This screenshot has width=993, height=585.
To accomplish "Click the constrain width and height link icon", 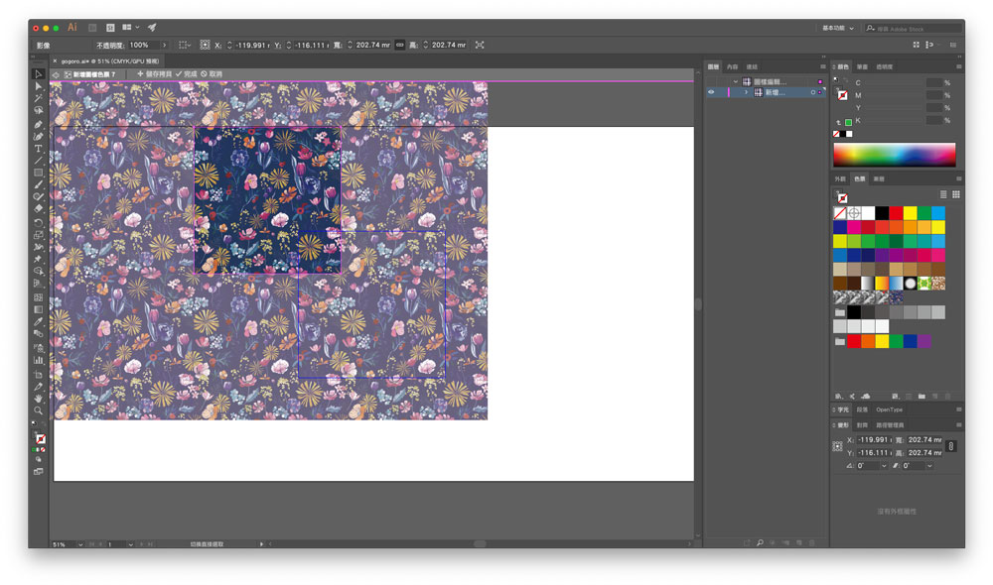I will pyautogui.click(x=399, y=45).
